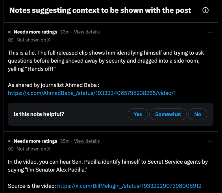Click the status dot on the first note
The width and height of the screenshot is (222, 193).
(9, 32)
